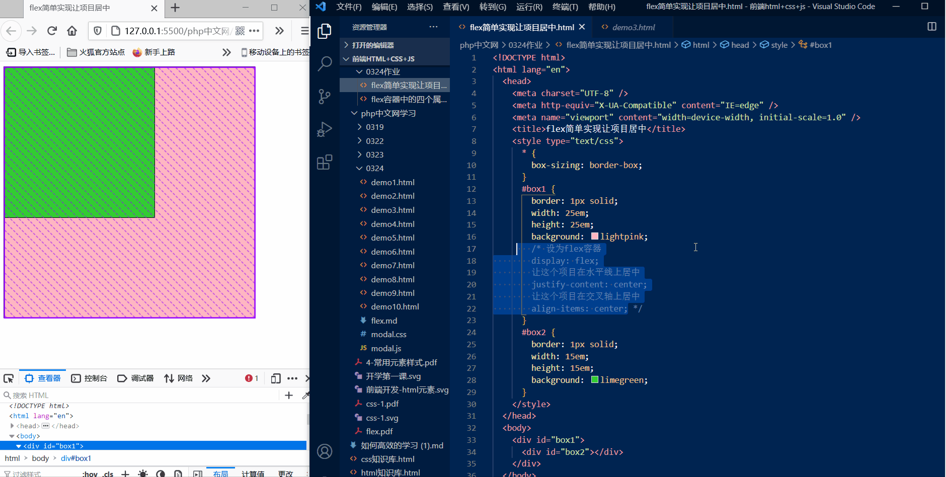Open the Extensions panel
This screenshot has height=477, width=946.
[x=325, y=162]
